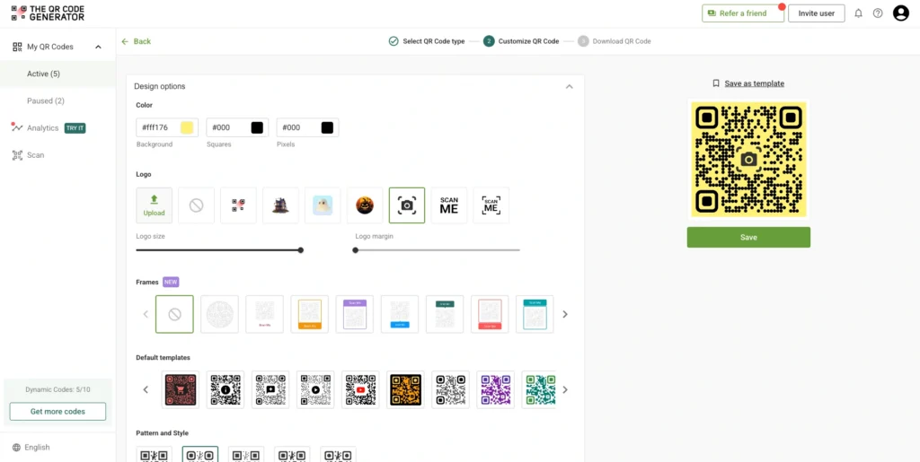Select the no-frame option
920x462 pixels.
point(174,314)
